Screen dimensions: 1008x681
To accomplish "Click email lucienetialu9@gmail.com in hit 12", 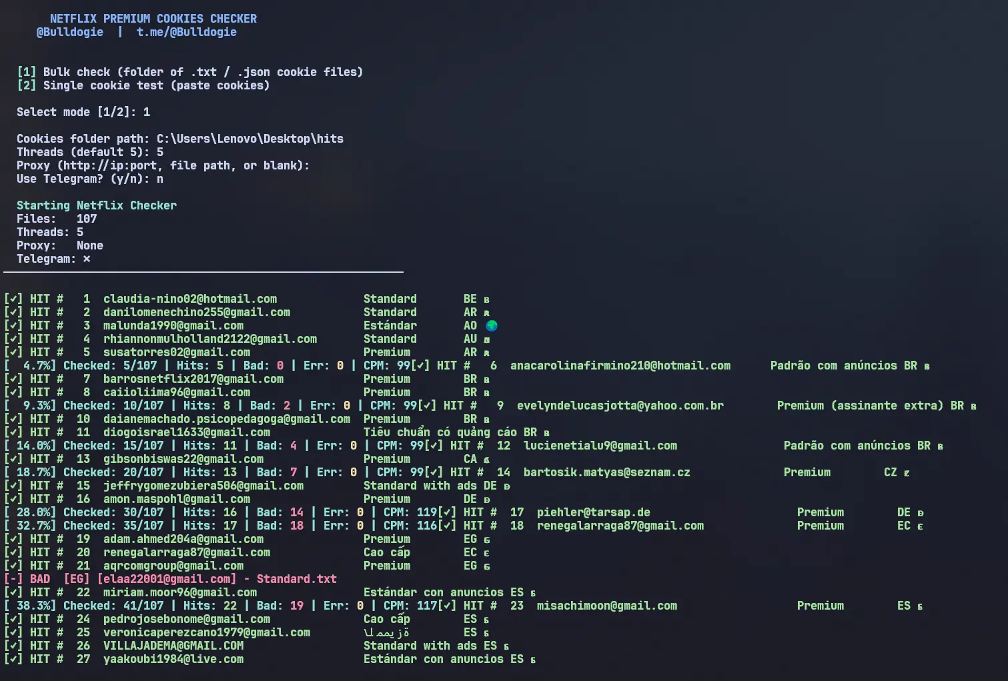I will 600,446.
